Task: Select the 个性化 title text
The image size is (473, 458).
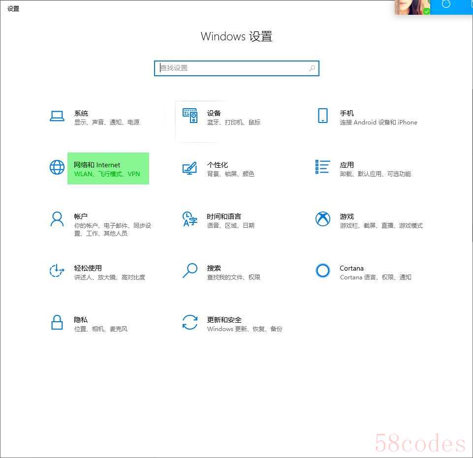Action: [x=218, y=165]
